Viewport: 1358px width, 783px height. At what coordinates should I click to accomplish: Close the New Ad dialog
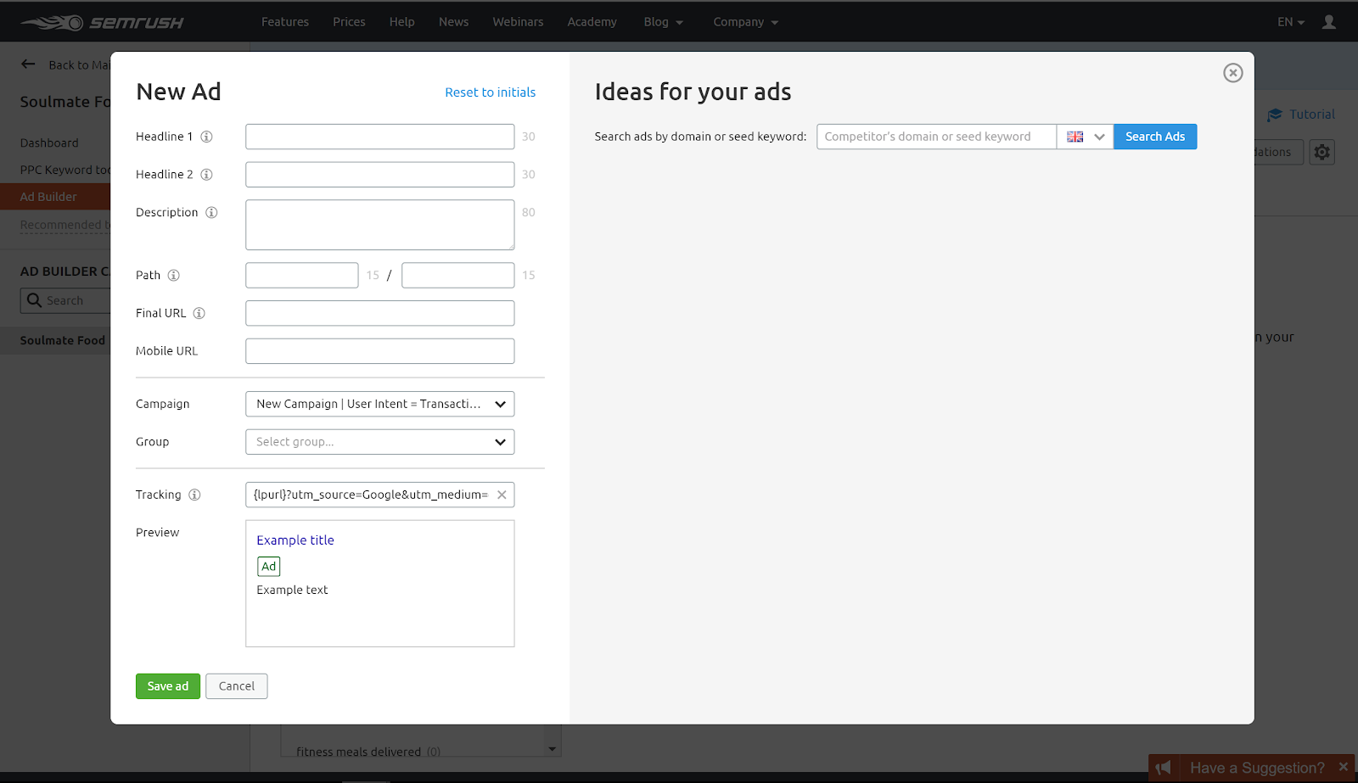point(1233,73)
